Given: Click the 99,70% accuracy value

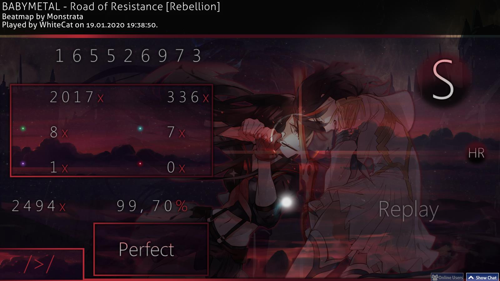Looking at the screenshot, I should (x=152, y=206).
